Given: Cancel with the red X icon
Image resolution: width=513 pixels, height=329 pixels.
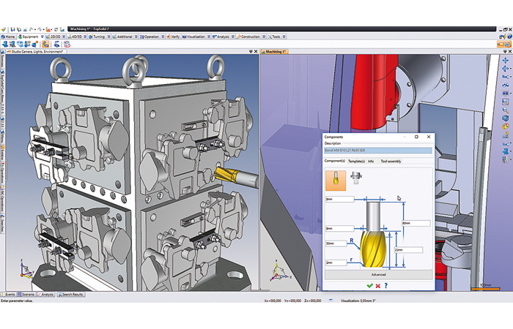Looking at the screenshot, I should point(377,285).
